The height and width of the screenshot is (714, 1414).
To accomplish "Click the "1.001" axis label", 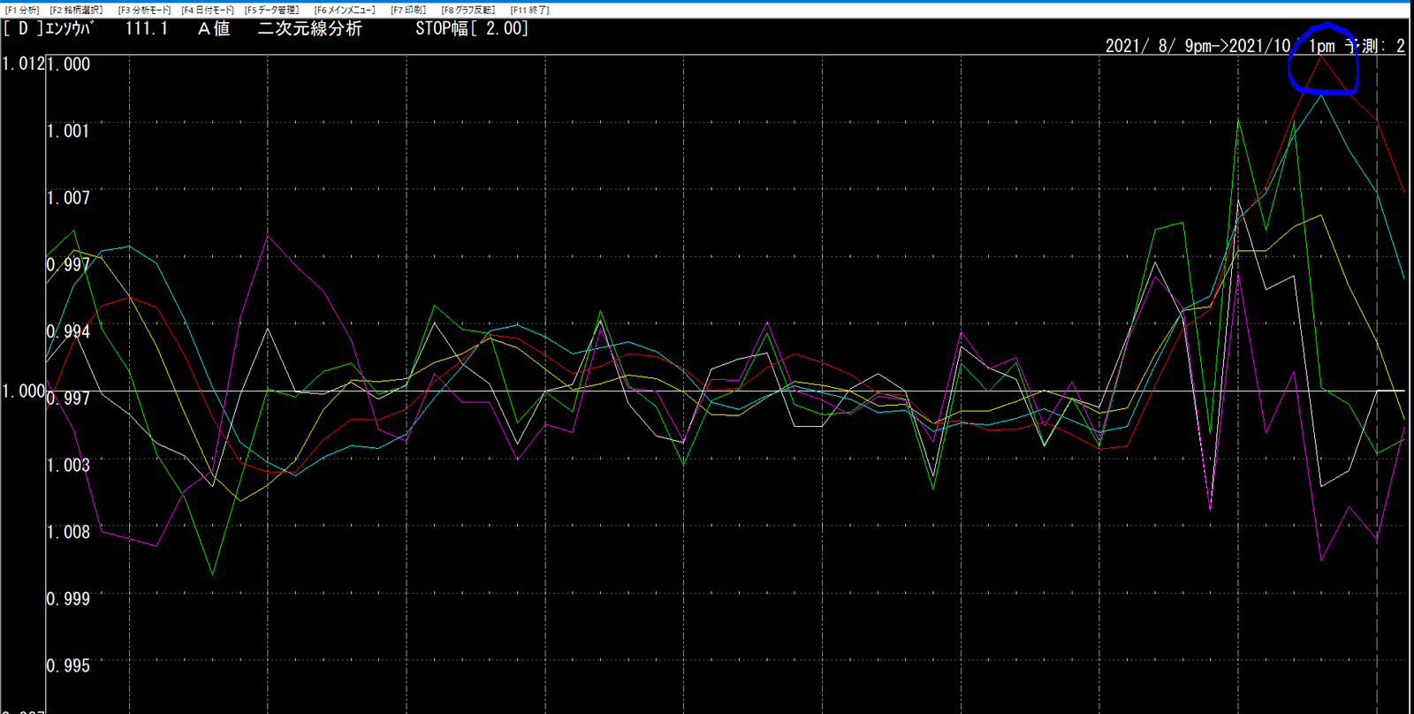I will [68, 131].
